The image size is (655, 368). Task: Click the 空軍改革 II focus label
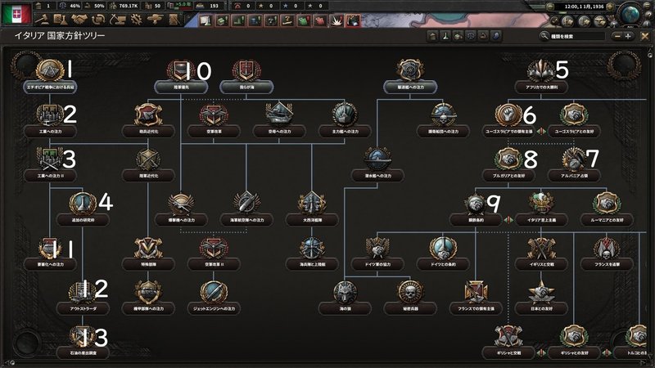214,264
